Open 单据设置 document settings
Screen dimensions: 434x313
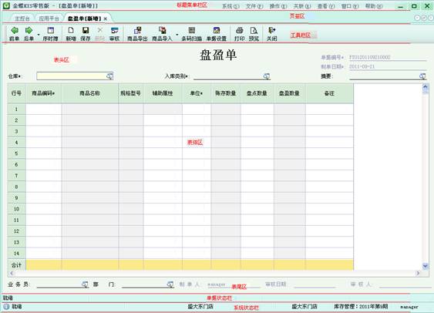tap(217, 34)
